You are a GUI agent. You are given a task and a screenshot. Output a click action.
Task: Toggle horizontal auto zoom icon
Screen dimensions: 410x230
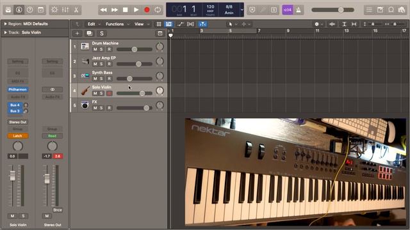pos(354,24)
